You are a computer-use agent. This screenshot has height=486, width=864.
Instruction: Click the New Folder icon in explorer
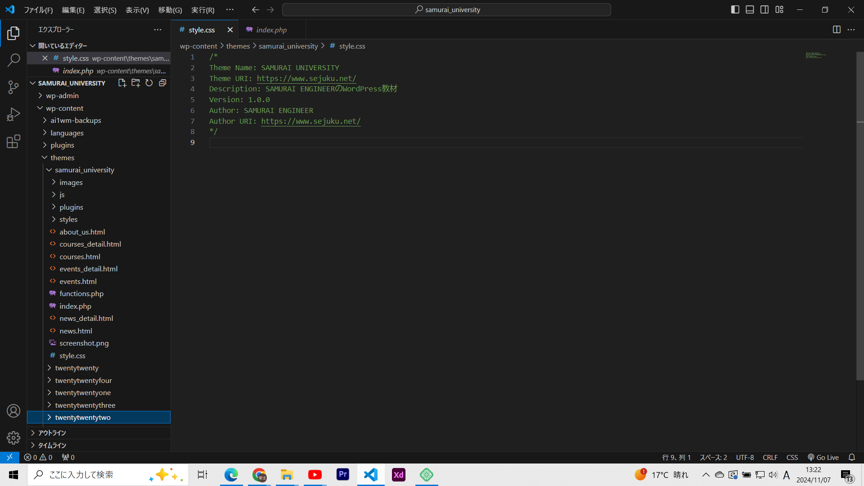tap(135, 83)
